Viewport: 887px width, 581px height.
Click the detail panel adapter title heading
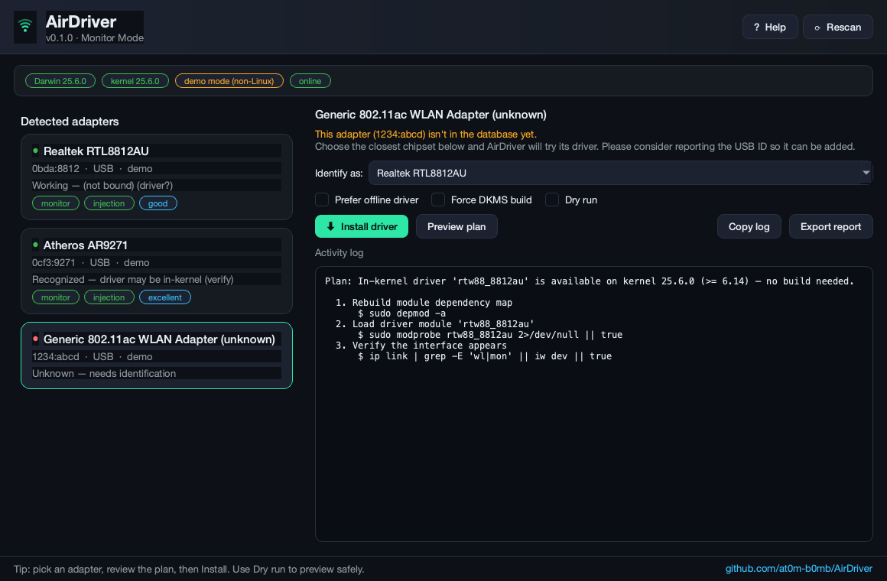[x=431, y=115]
